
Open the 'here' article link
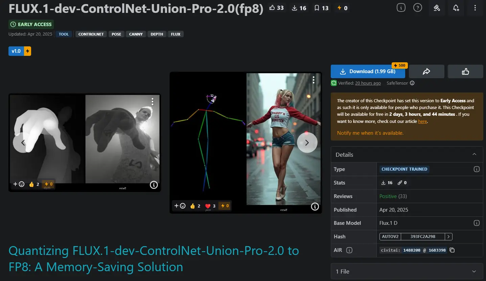tap(422, 121)
